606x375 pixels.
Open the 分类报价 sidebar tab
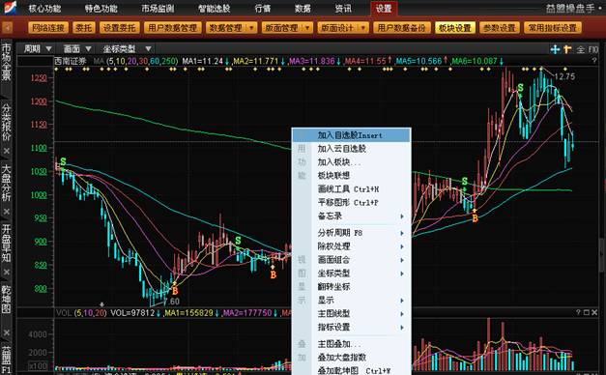tap(7, 122)
